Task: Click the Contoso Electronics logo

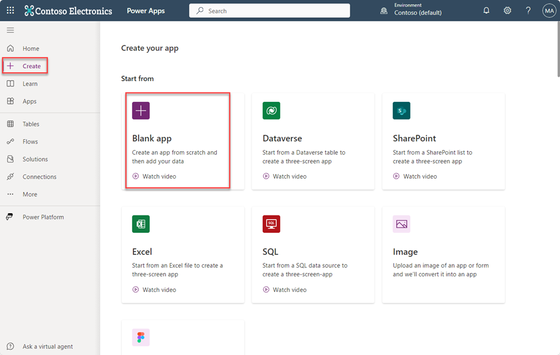Action: [x=69, y=11]
